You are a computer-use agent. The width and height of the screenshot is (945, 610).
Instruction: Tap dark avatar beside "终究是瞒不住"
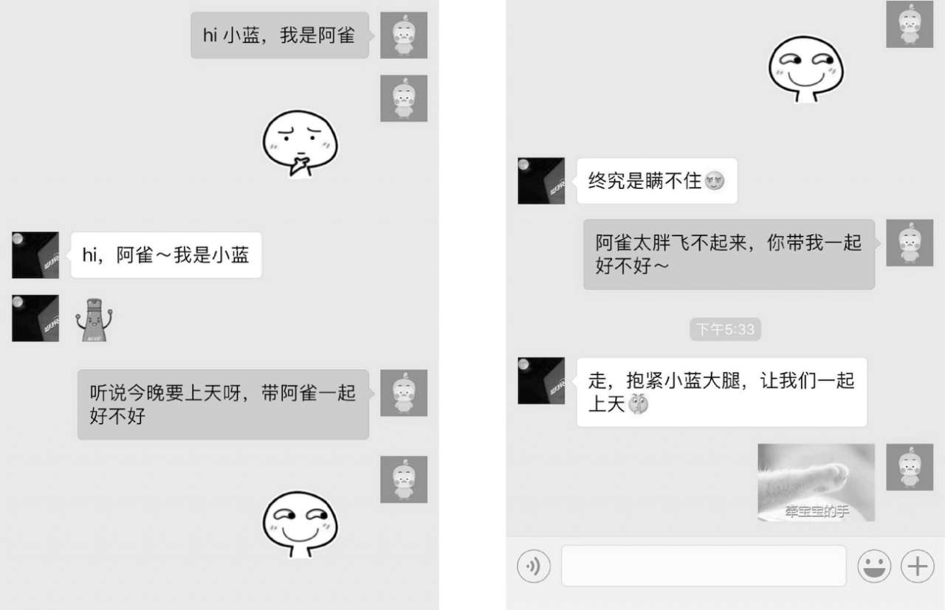pos(541,181)
